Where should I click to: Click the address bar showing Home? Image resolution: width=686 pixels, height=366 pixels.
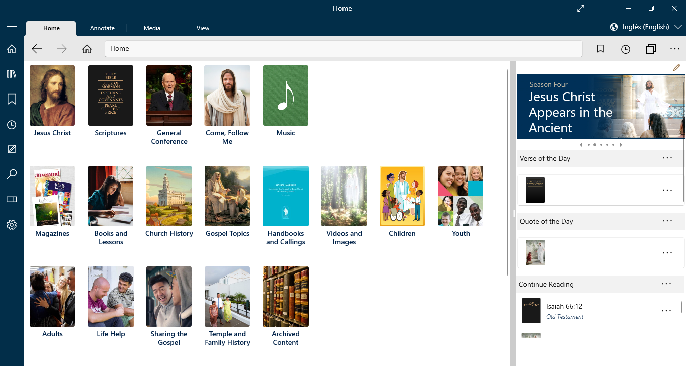click(x=344, y=49)
